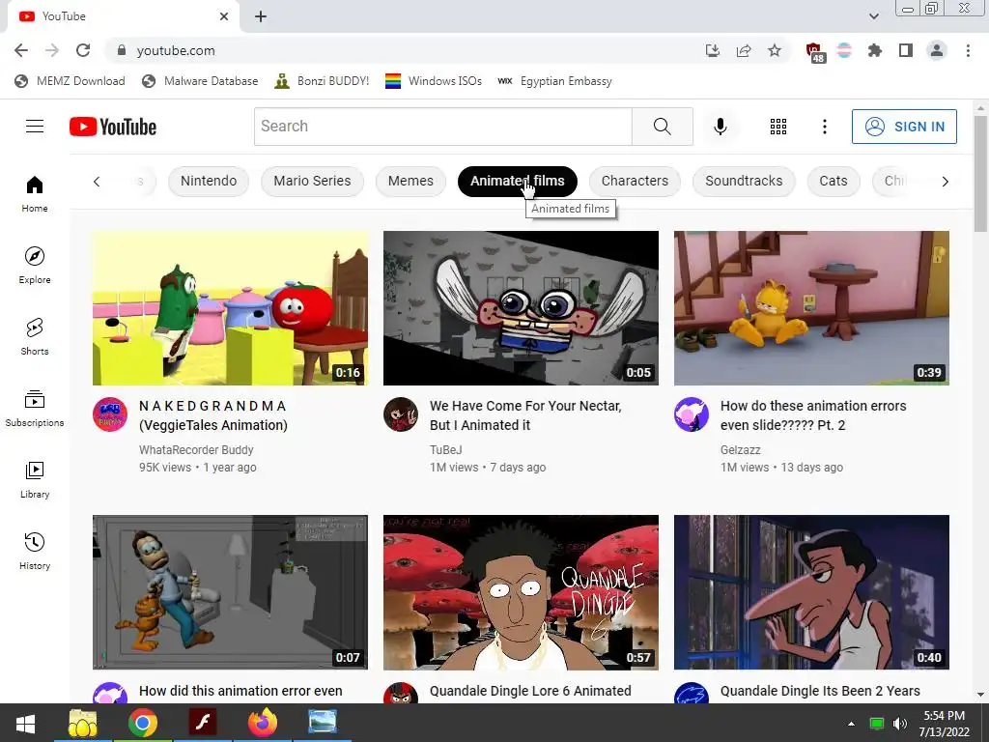Open Firefox from the taskbar
989x742 pixels.
click(x=263, y=723)
